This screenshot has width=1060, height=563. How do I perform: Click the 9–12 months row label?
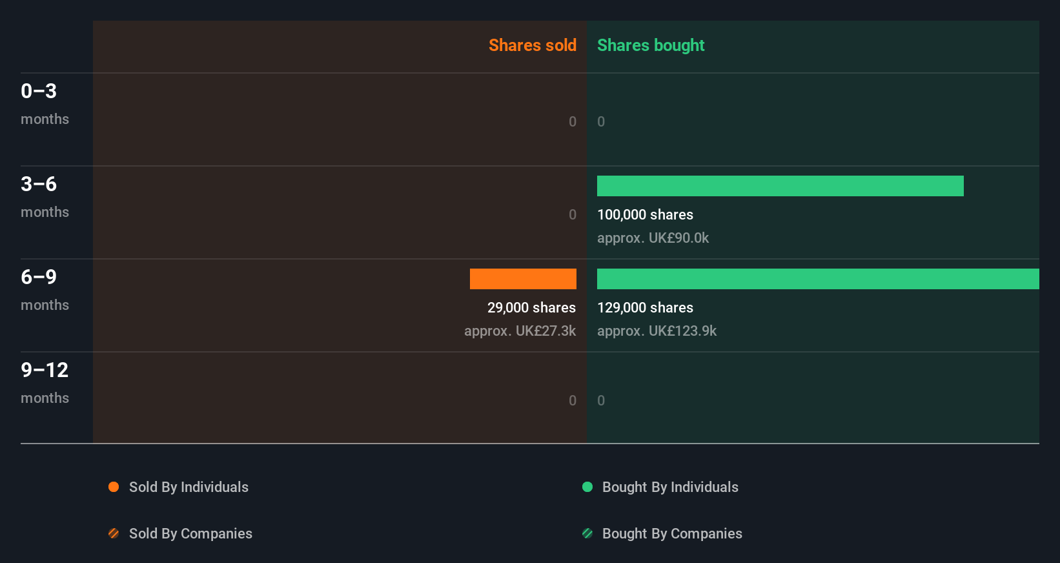click(x=45, y=382)
